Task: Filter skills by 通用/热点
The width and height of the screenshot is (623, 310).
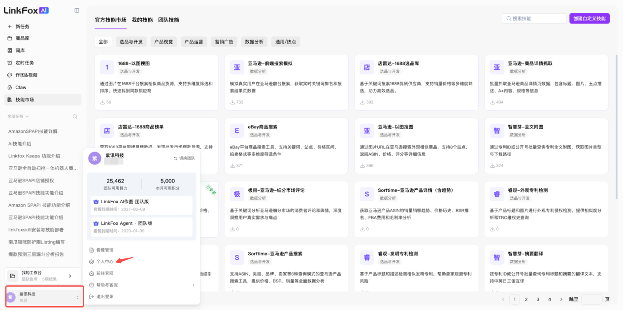Action: [x=286, y=42]
